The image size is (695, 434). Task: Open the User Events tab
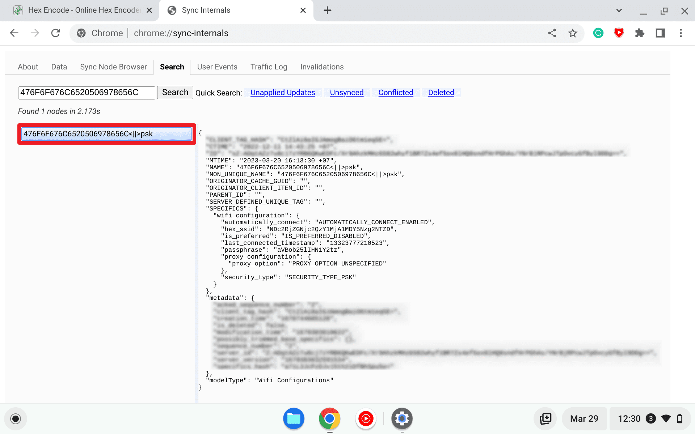point(217,67)
